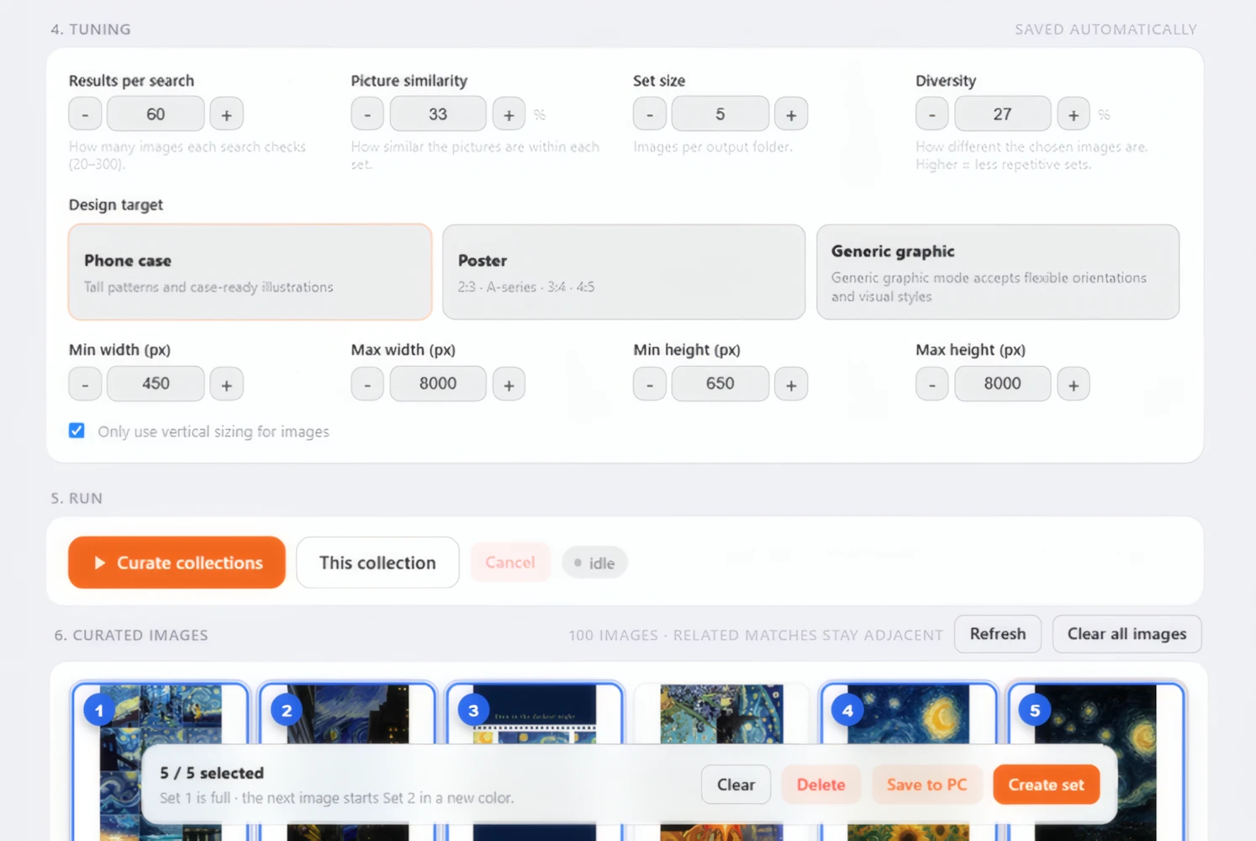Increase Min height value

point(791,384)
